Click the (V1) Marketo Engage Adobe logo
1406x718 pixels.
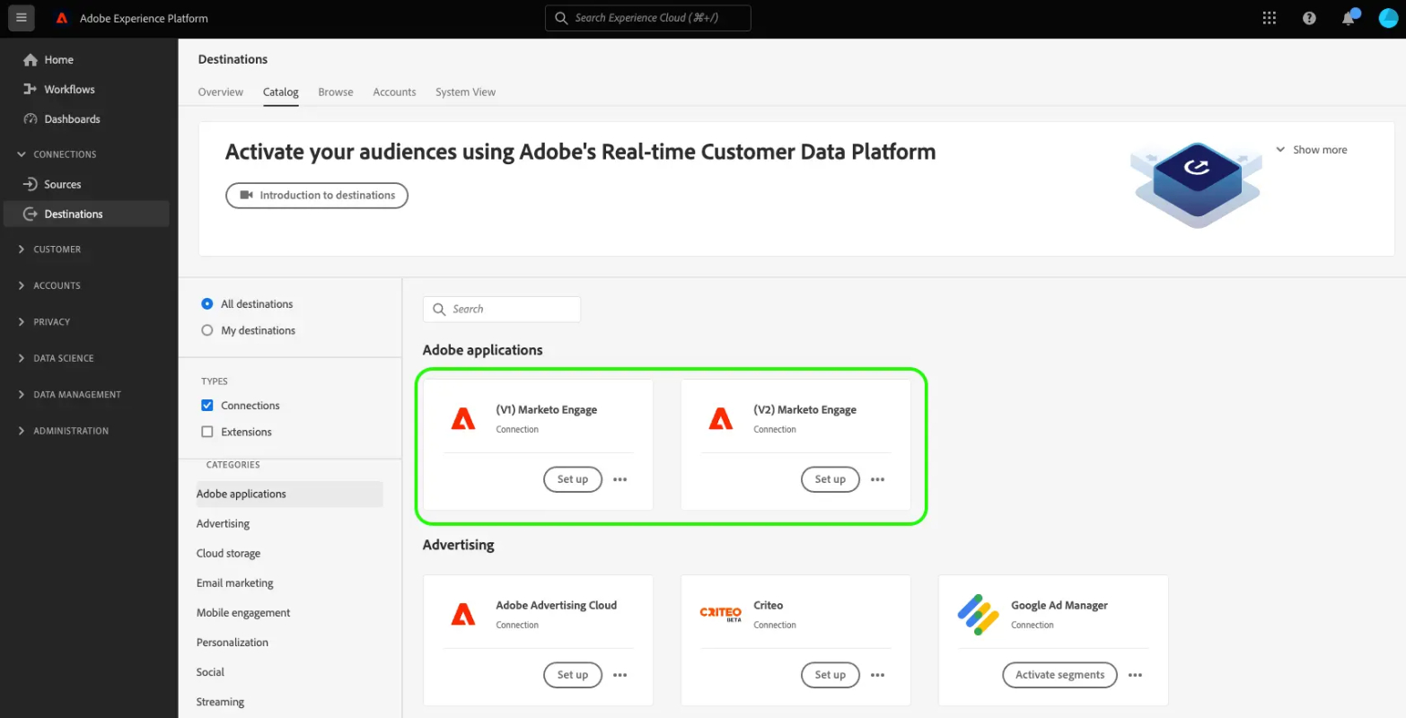pos(463,418)
